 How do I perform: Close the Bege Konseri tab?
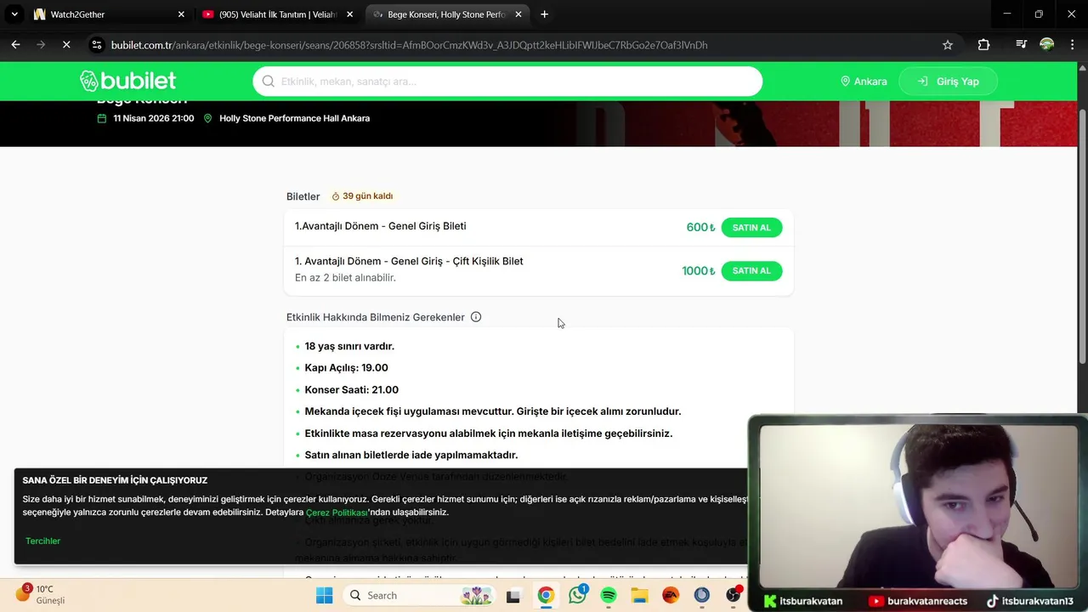tap(518, 14)
